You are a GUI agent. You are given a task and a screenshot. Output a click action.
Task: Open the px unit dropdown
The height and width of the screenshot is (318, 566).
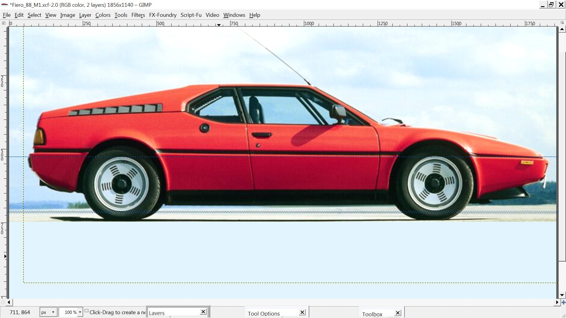click(49, 312)
